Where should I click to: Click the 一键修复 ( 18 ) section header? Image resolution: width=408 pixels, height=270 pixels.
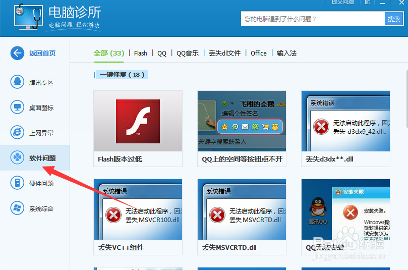click(x=122, y=75)
